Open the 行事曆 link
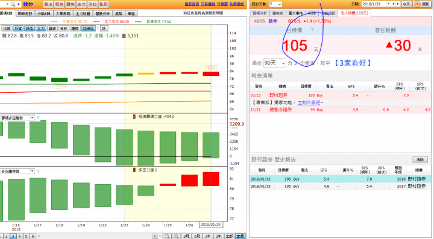 (222, 4)
